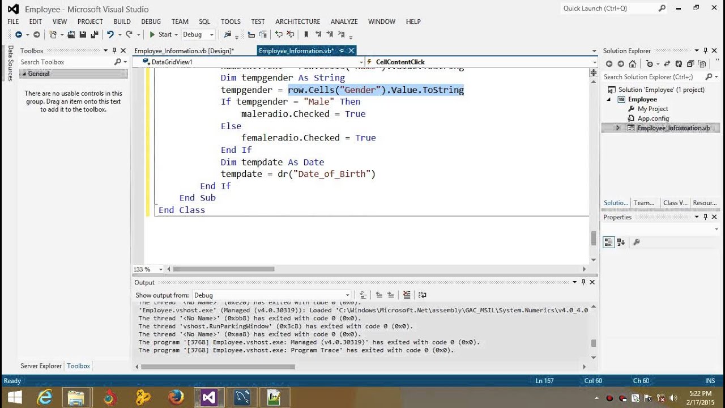Click the code editor horizontal scrollbar thumb
The image size is (725, 408).
point(223,269)
